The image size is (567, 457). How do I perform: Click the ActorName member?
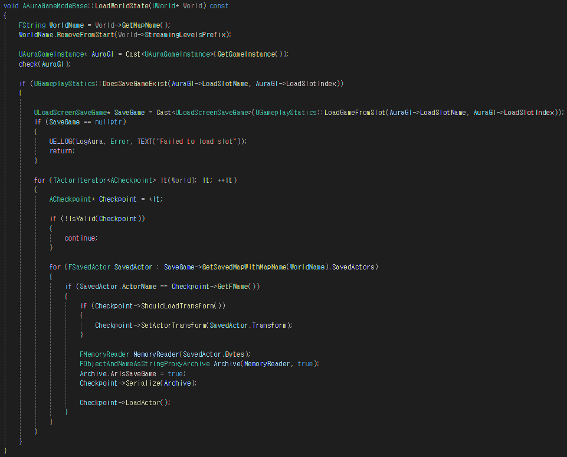point(139,287)
